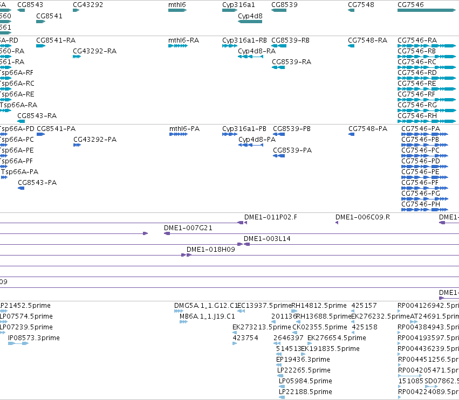Open transcript CG8541-RA

(x=56, y=40)
